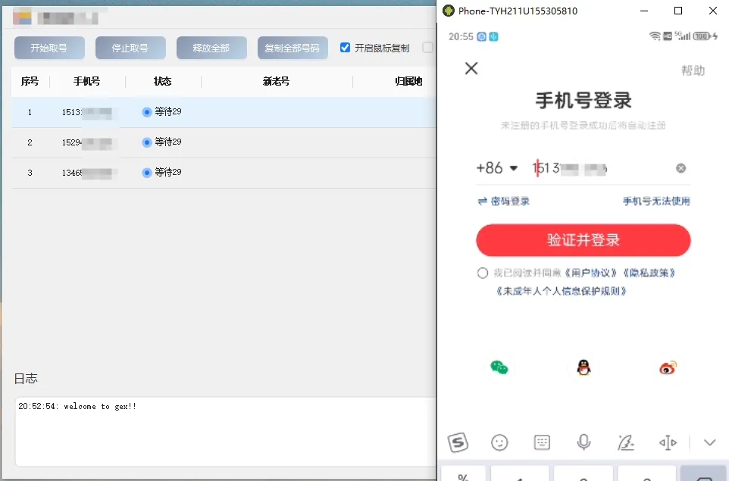Click the 手机号 column header
The image size is (729, 481).
tap(87, 82)
